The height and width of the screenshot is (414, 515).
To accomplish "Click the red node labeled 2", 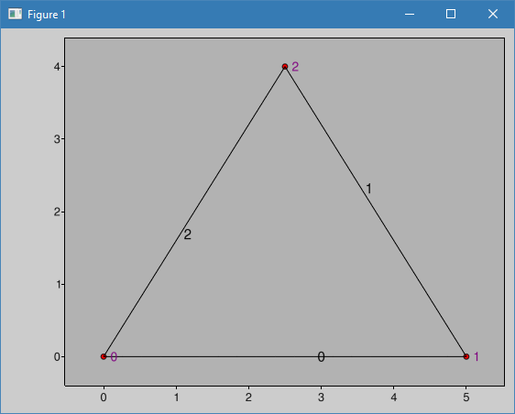I will pos(285,67).
